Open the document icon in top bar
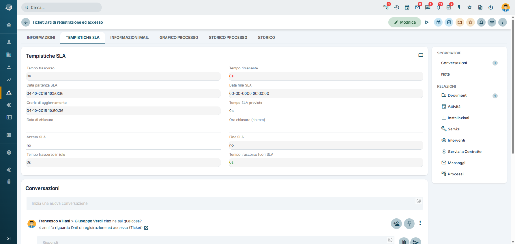Screen dimensions: 515x244 pos(480,7)
